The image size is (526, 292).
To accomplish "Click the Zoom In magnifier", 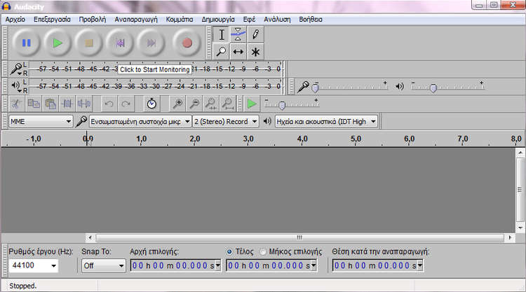I will 177,104.
